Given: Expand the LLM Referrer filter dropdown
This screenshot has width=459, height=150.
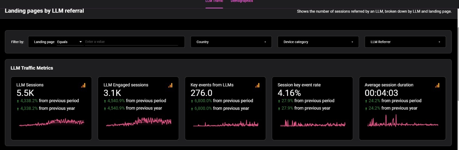Looking at the screenshot, I should tap(405, 42).
